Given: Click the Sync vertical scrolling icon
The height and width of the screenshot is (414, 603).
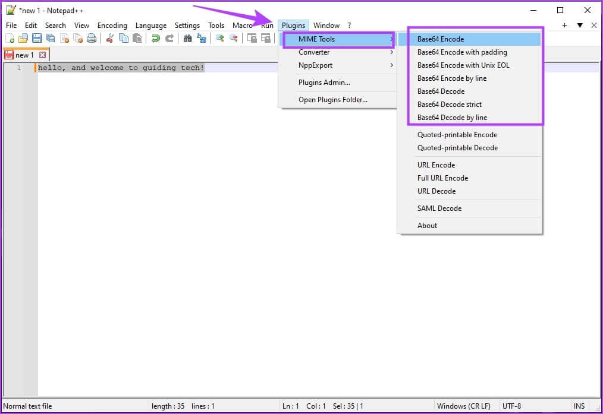Looking at the screenshot, I should click(252, 38).
